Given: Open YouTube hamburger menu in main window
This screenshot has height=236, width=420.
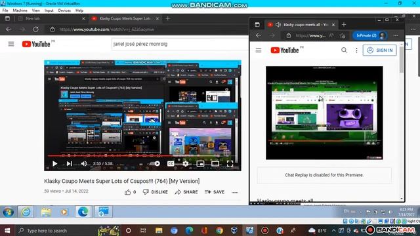Looking at the screenshot, I should pyautogui.click(x=11, y=44).
